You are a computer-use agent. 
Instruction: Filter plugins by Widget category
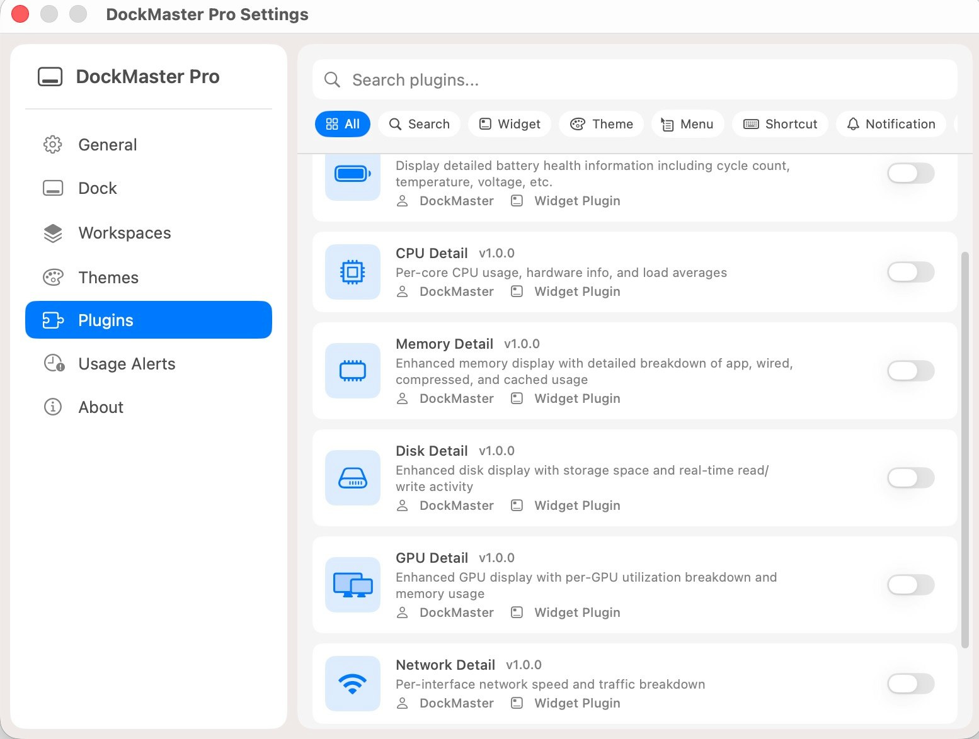[510, 124]
